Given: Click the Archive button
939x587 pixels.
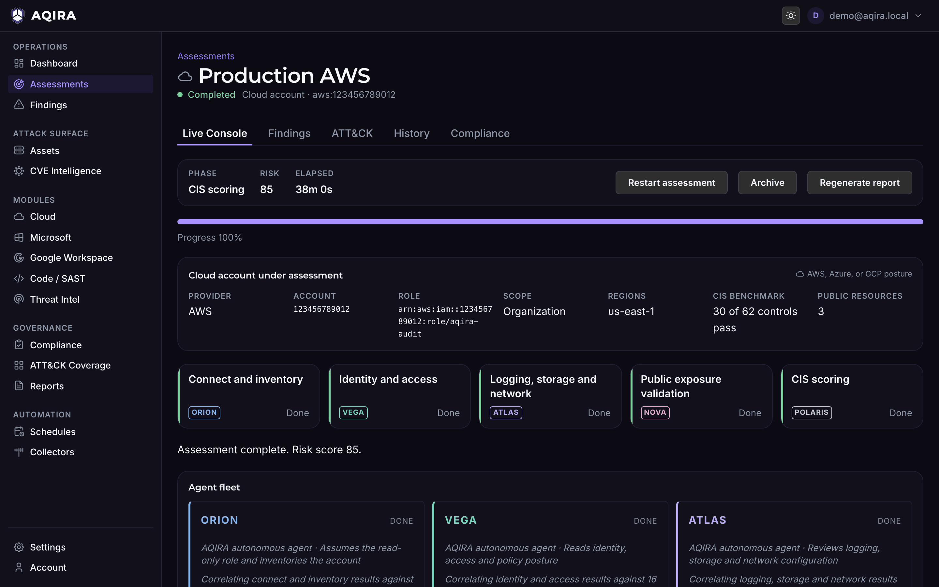Looking at the screenshot, I should [x=767, y=183].
